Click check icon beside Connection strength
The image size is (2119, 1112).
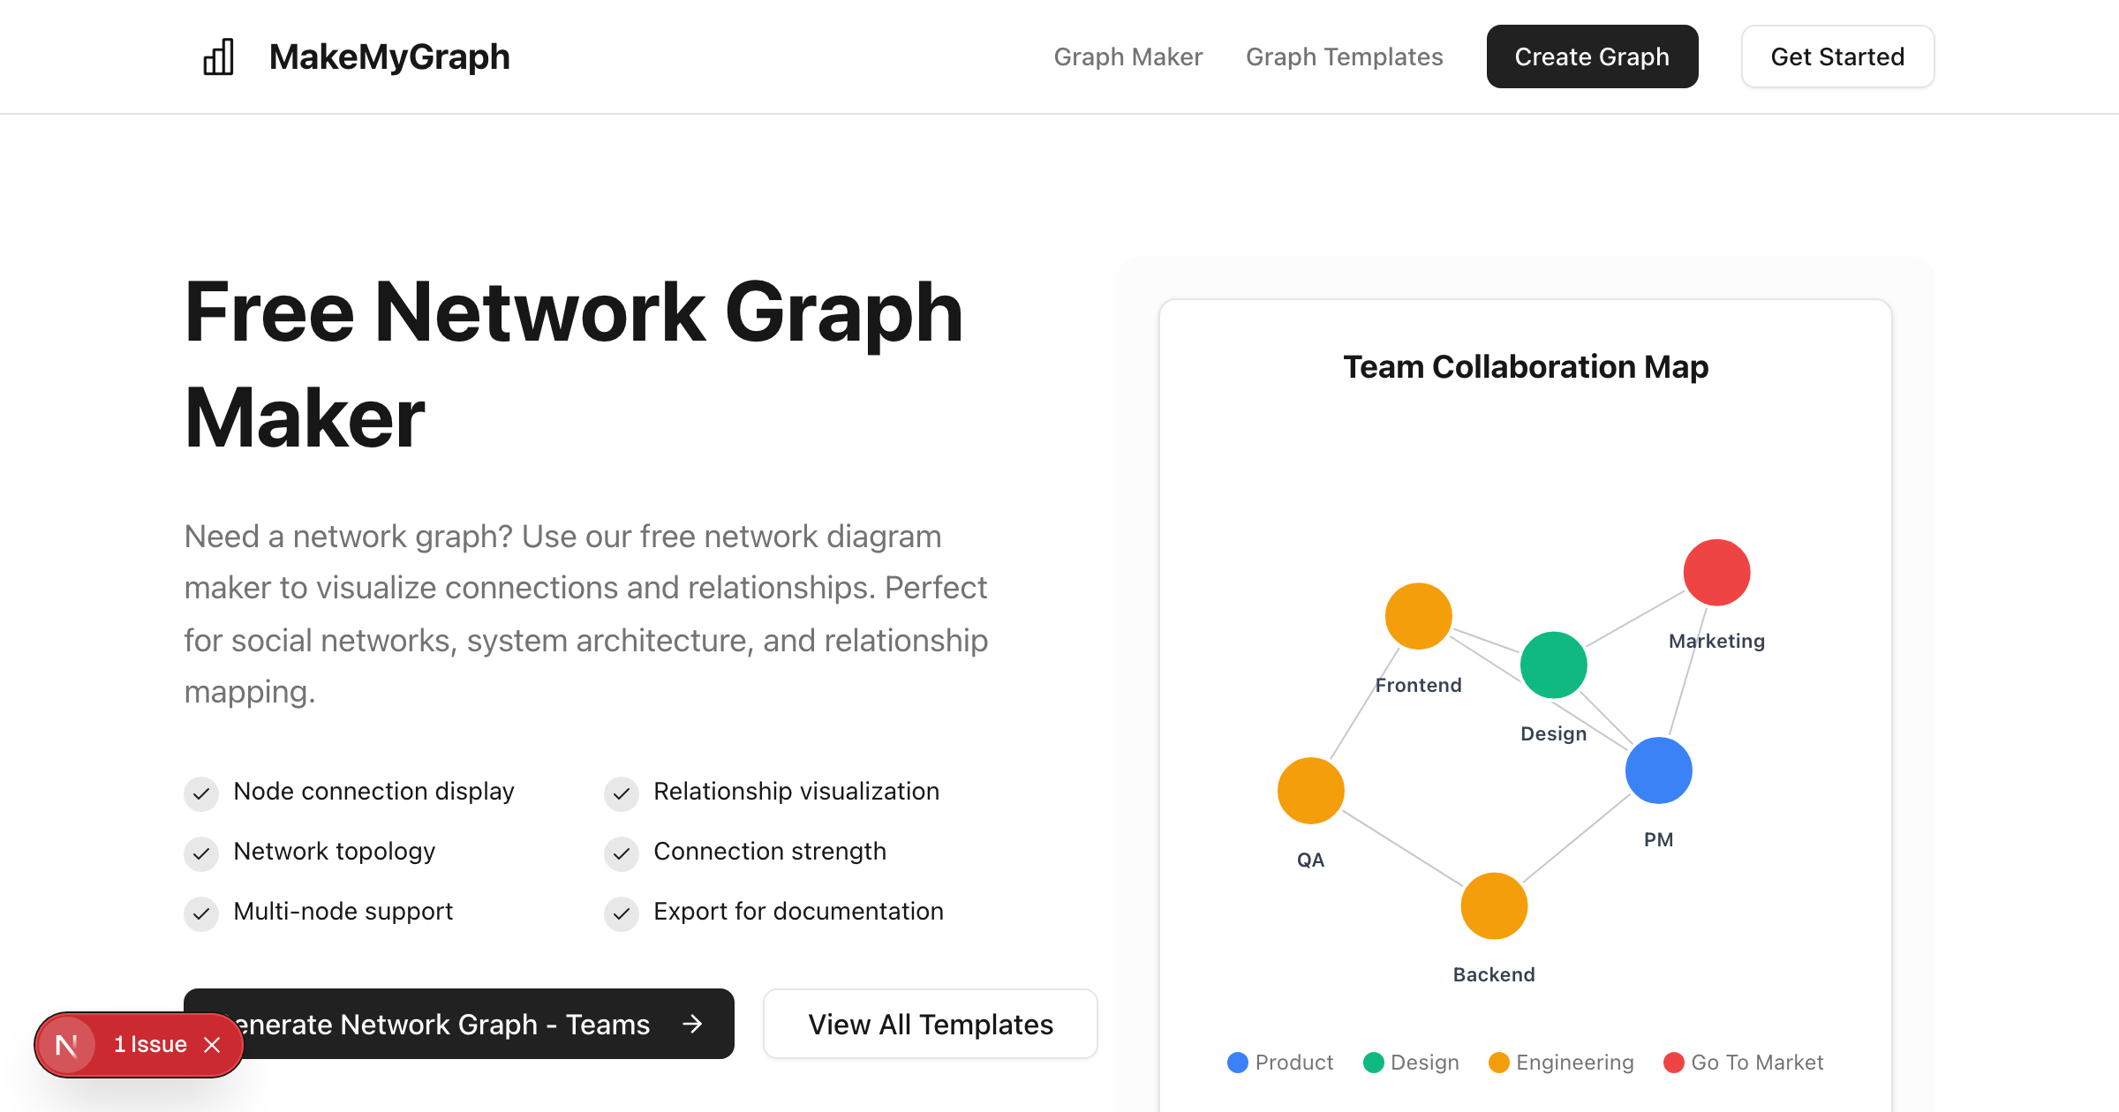(622, 854)
